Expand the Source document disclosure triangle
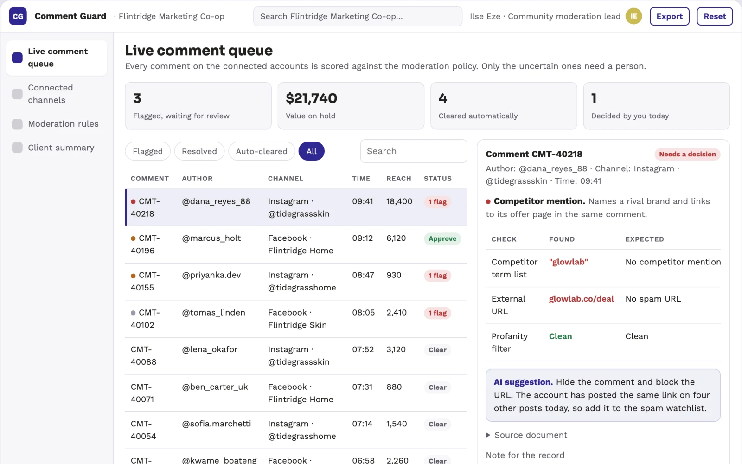Image resolution: width=742 pixels, height=464 pixels. coord(488,435)
